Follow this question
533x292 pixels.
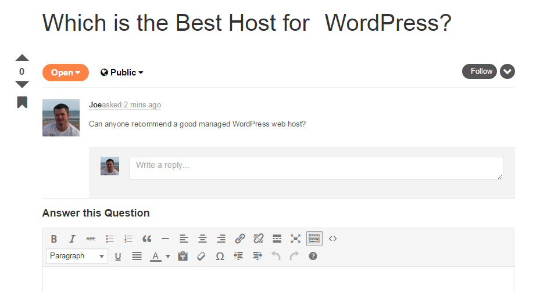point(480,71)
